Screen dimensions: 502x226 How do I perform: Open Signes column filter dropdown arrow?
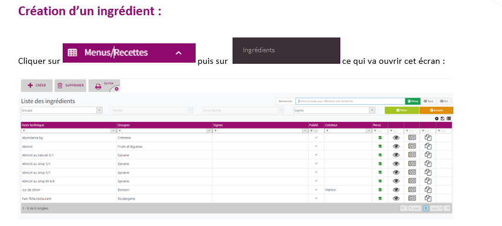pos(305,131)
